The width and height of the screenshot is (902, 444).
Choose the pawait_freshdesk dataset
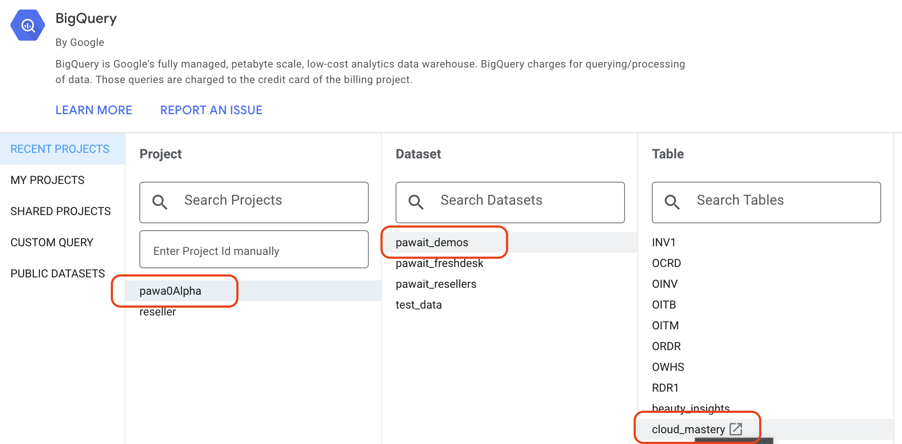point(440,263)
